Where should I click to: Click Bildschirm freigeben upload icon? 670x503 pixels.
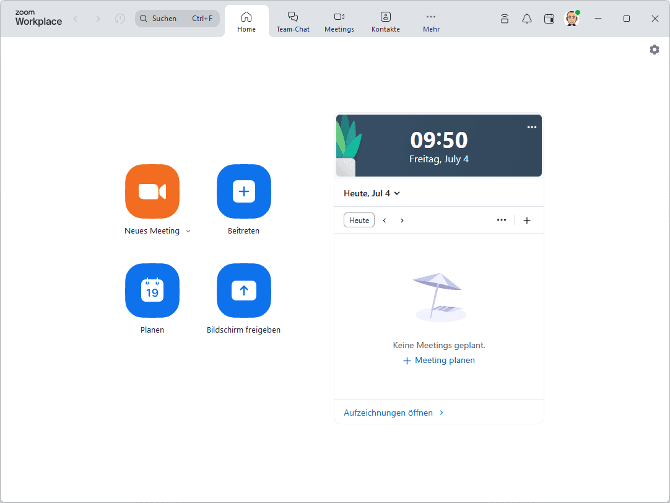click(x=243, y=291)
